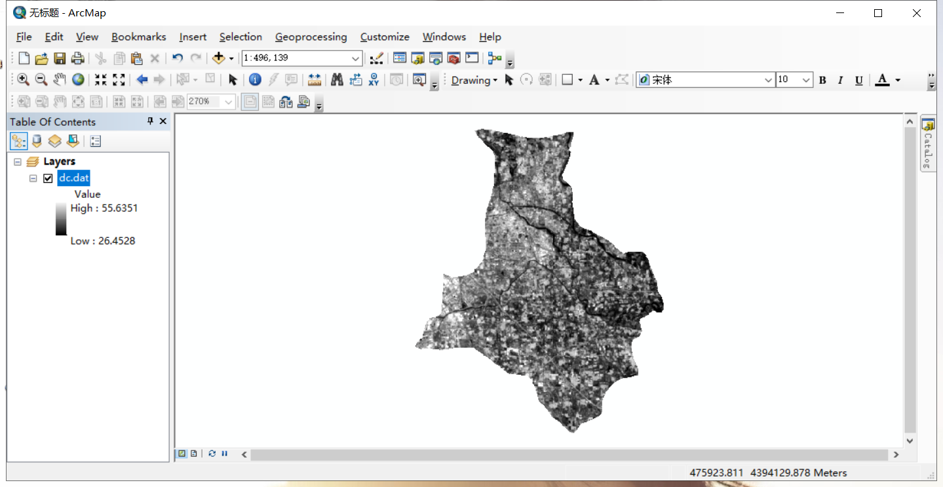Open the Customize menu

[x=385, y=37]
